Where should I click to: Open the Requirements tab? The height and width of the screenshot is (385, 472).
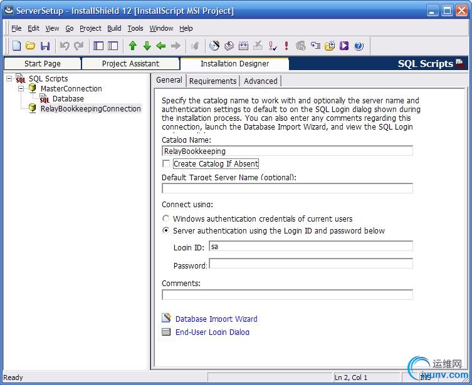coord(212,81)
